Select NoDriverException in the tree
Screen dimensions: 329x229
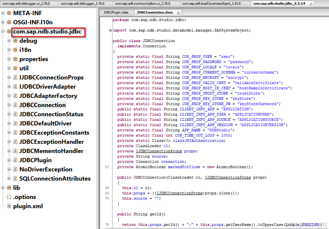[x=46, y=169]
